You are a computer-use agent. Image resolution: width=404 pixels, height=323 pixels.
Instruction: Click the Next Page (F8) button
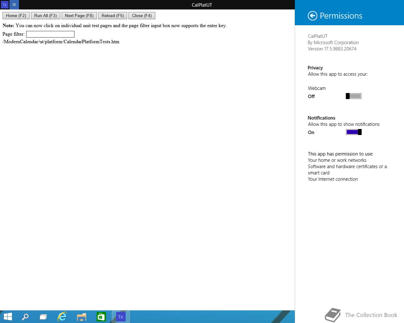pyautogui.click(x=79, y=16)
